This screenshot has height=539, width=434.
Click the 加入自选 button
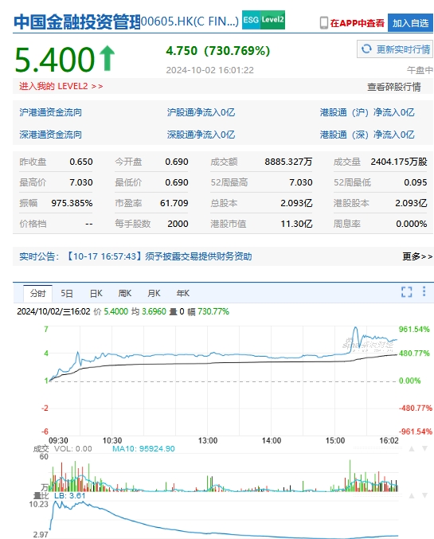[410, 23]
